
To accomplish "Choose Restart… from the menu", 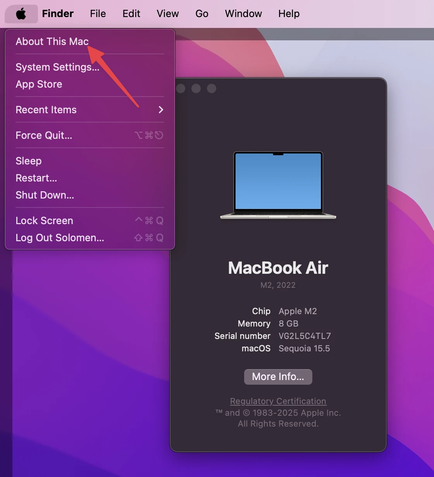I will click(90, 178).
